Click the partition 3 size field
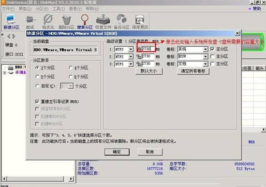This screenshot has height=187, width=266. (148, 64)
